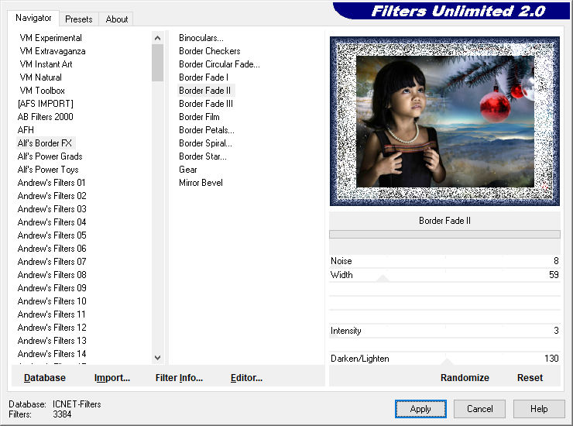Choose the Mirror Bevel filter
573x426 pixels.
(201, 183)
